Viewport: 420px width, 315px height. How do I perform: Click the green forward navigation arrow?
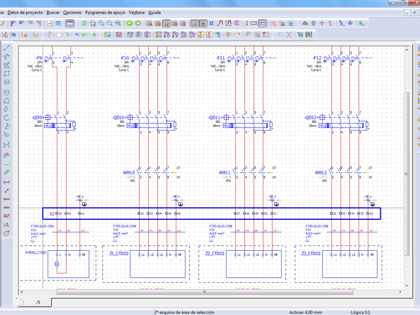138,23
